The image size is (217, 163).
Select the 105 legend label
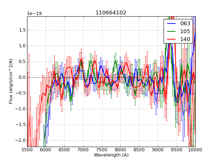(185, 32)
